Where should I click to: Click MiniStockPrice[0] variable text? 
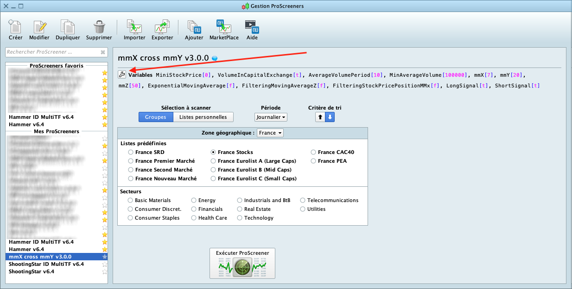(184, 74)
